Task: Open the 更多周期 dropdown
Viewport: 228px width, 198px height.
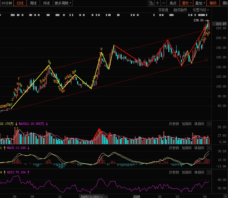Action: tap(63, 3)
